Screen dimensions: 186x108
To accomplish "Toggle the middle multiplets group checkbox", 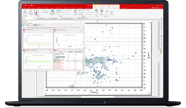I will click(x=63, y=12).
